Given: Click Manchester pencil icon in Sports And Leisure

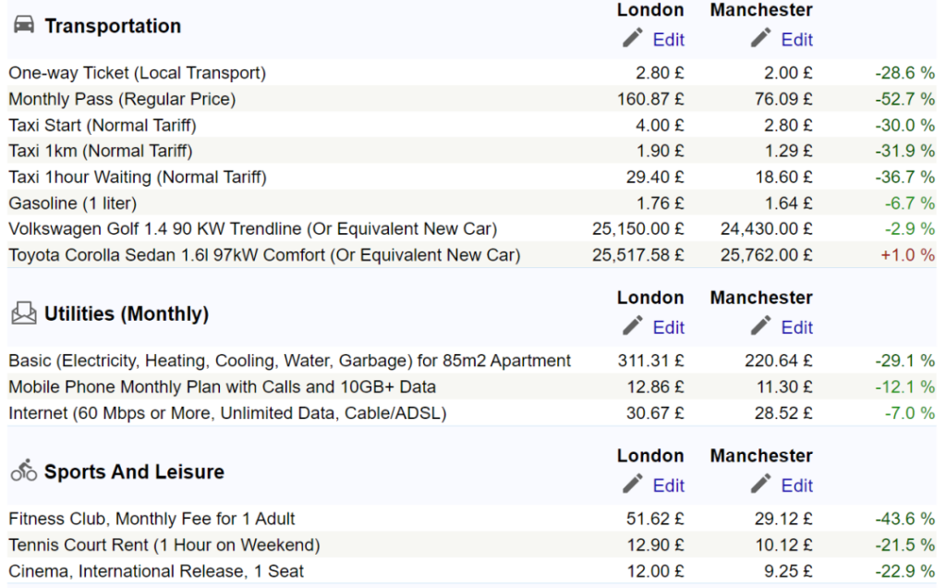Looking at the screenshot, I should coord(761,484).
